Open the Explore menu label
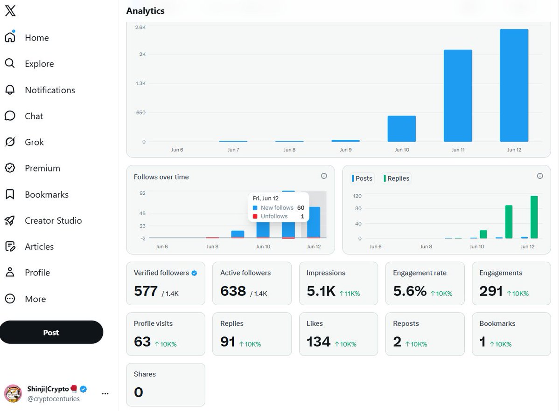The height and width of the screenshot is (411, 560). pos(39,64)
